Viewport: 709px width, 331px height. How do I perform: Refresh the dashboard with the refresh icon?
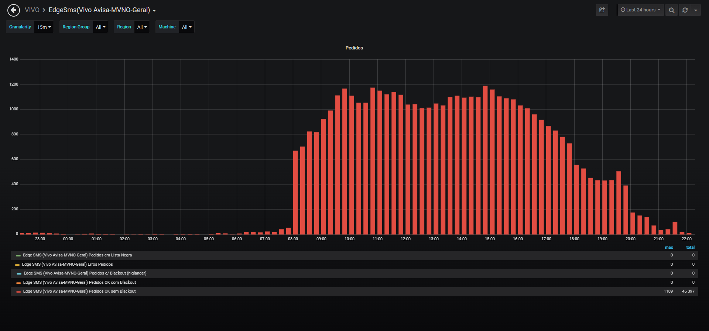coord(685,10)
